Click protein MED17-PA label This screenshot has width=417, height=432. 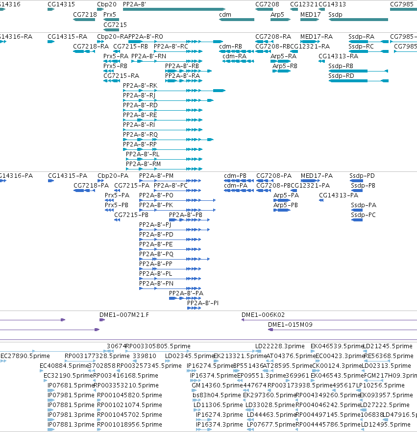(x=317, y=176)
